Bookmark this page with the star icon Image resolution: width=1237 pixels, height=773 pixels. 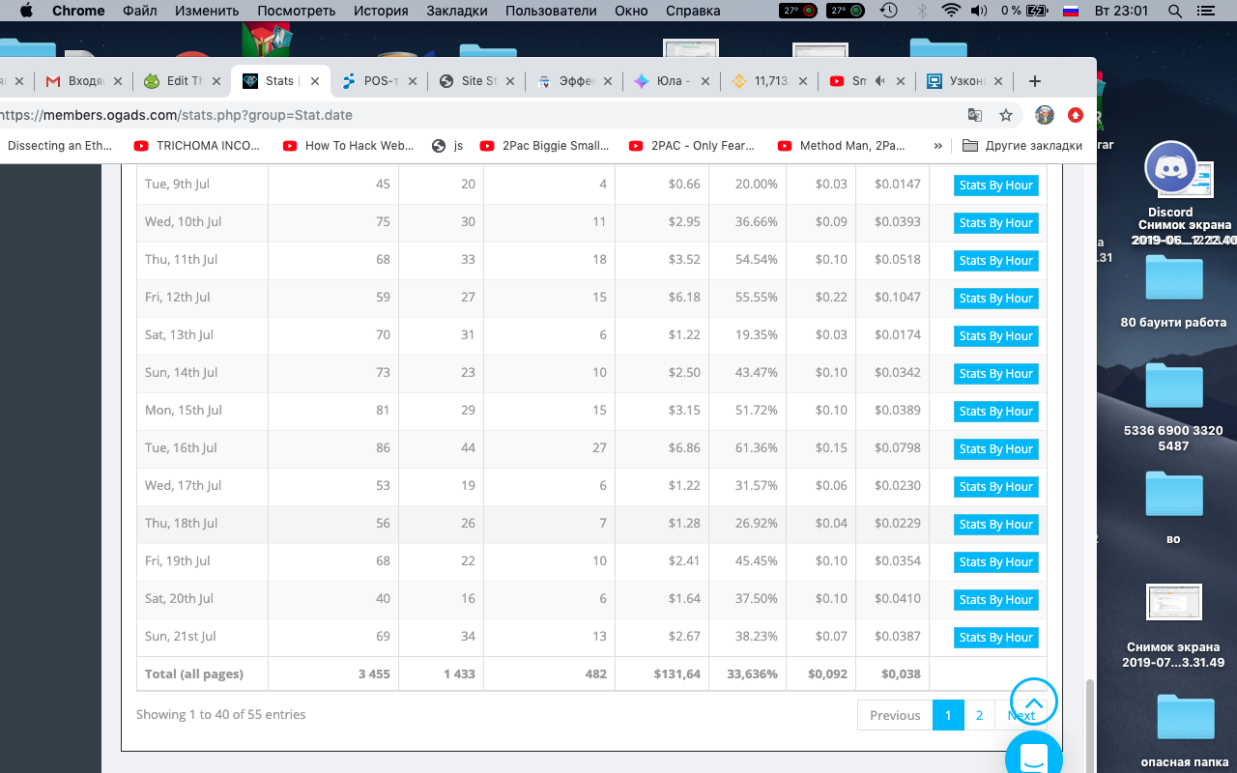coord(1006,115)
